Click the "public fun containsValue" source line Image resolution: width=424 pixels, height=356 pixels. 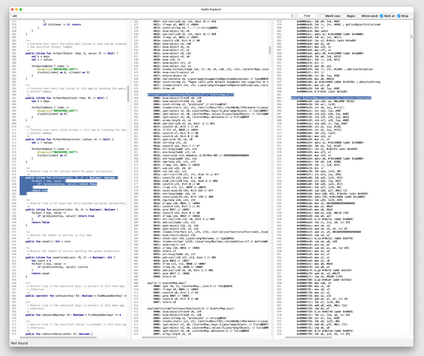[x=59, y=334]
